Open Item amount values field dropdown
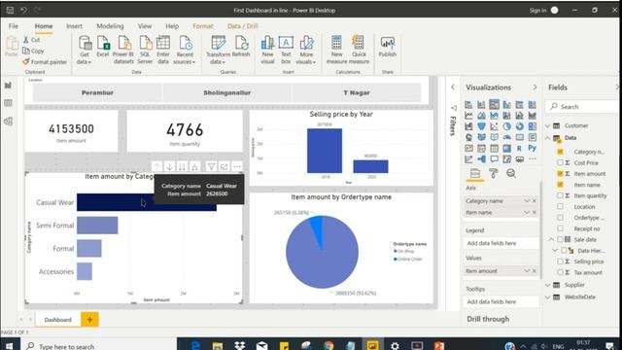This screenshot has height=350, width=622. (527, 271)
